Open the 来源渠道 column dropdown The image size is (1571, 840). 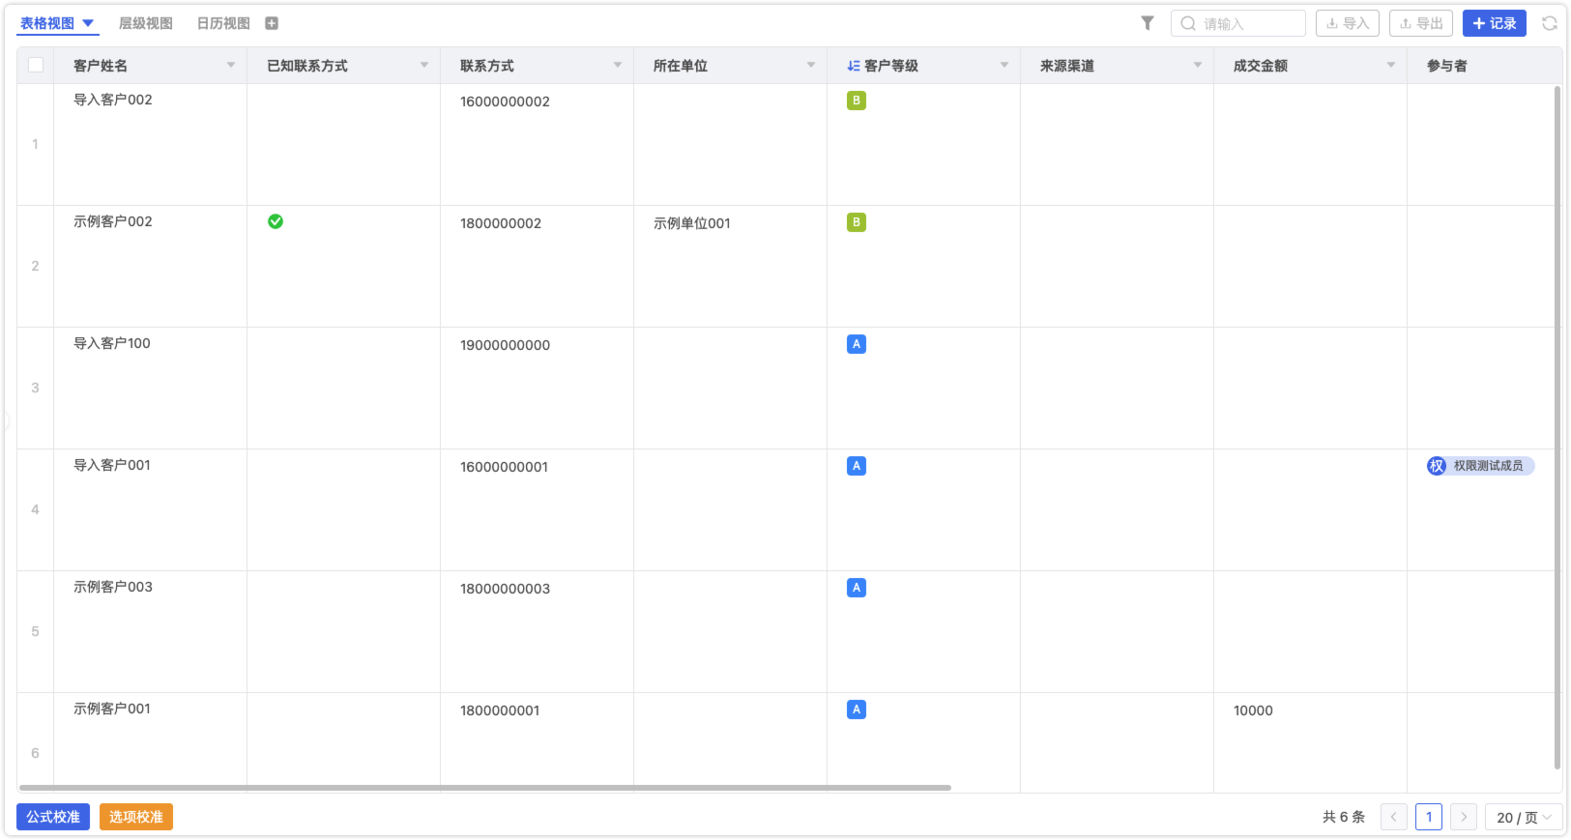coord(1198,66)
